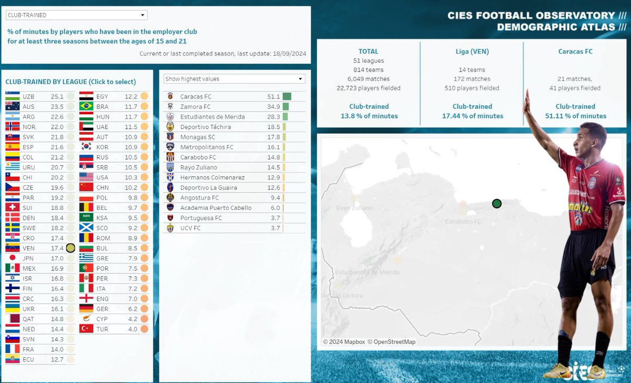Select the ENG flag icon
Viewport: 631px width, 383px height.
86,299
